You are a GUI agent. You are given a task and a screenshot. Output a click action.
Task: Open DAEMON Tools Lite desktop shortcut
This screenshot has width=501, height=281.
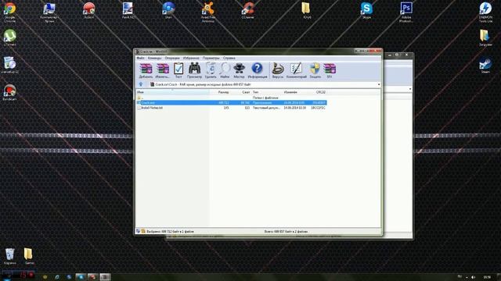point(485,12)
